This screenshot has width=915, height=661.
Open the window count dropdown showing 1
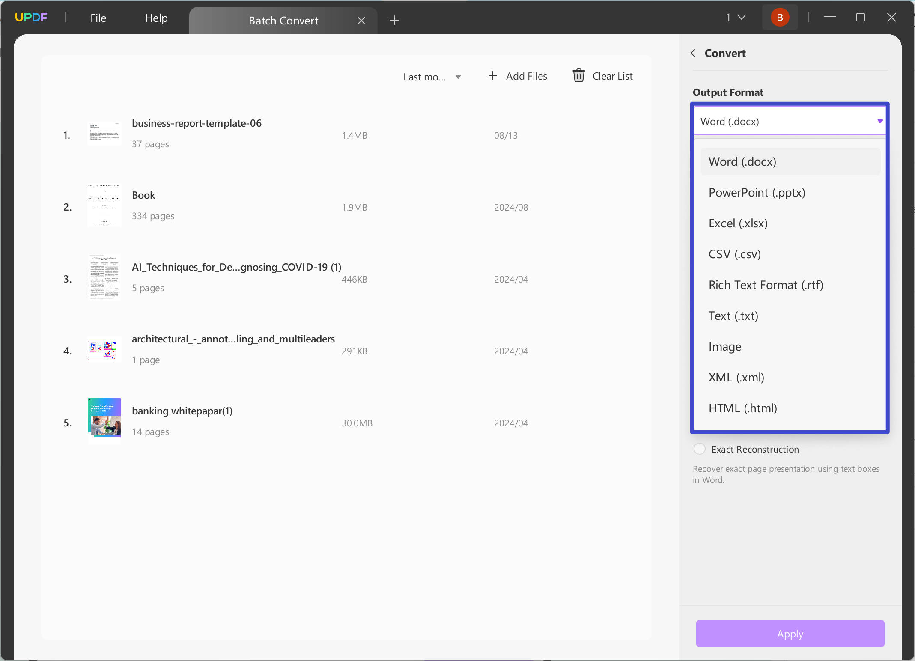pyautogui.click(x=736, y=18)
